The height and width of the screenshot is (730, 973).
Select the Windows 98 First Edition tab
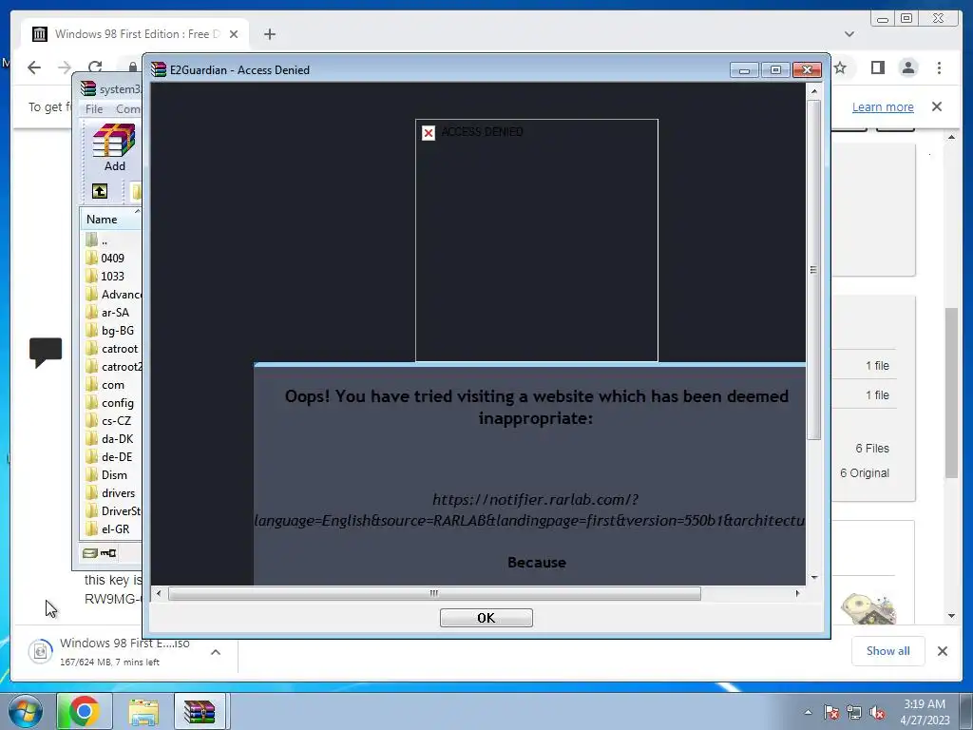[x=135, y=34]
